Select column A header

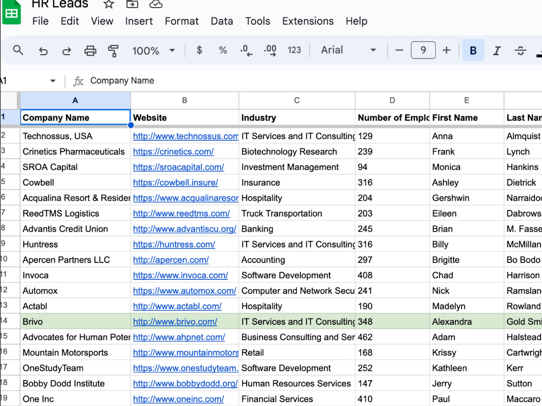(75, 101)
